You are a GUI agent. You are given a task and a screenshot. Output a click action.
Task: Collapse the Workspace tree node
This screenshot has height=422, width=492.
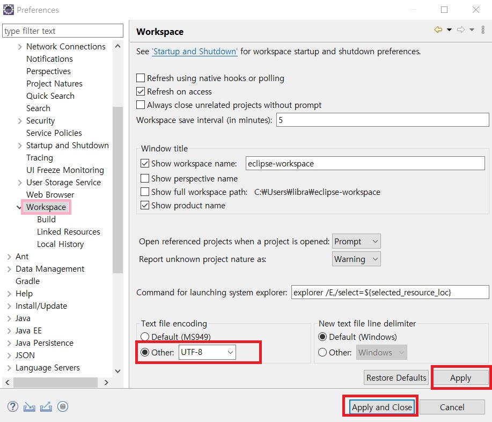click(x=19, y=207)
